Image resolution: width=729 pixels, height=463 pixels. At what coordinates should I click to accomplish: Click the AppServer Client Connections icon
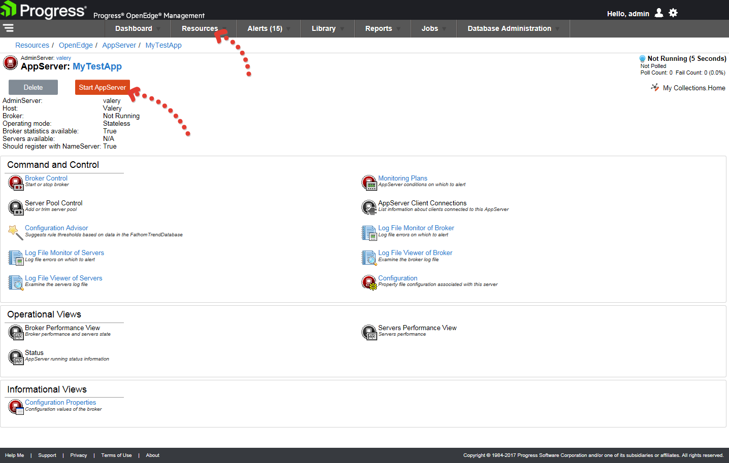click(x=369, y=207)
